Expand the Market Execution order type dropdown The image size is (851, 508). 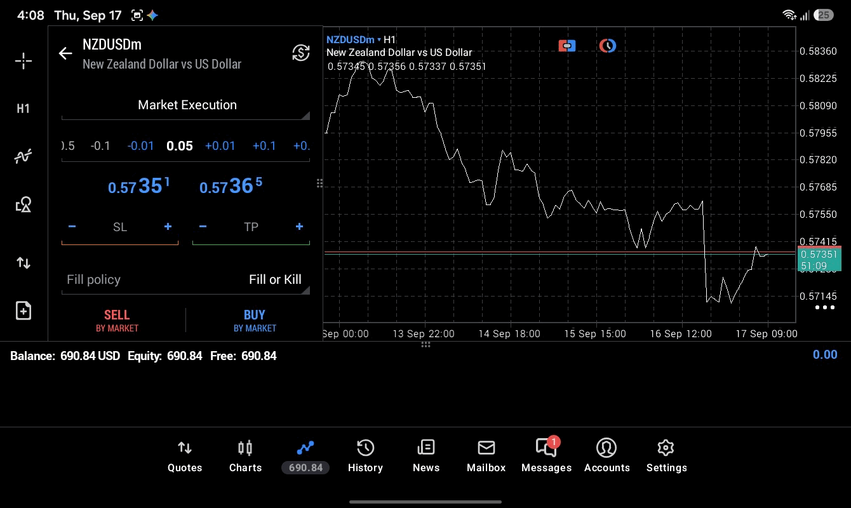point(186,105)
